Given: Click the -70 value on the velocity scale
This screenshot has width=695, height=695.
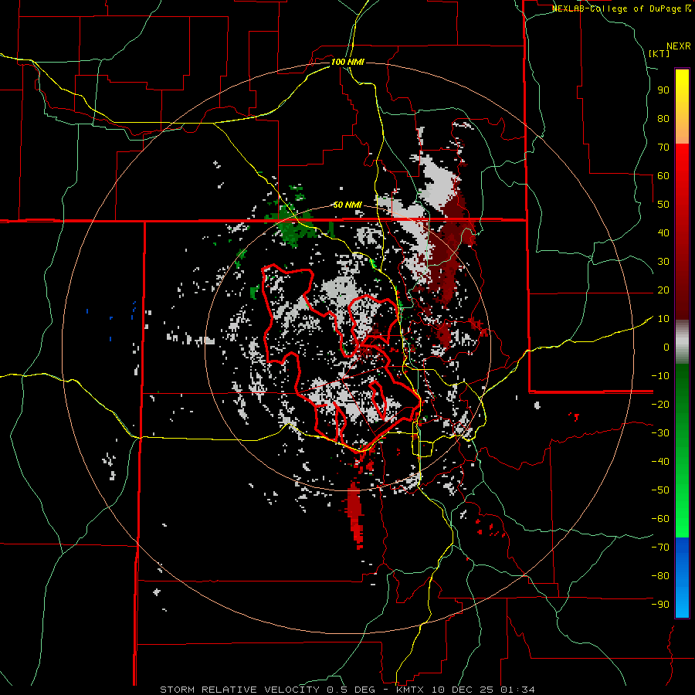Looking at the screenshot, I should (660, 548).
